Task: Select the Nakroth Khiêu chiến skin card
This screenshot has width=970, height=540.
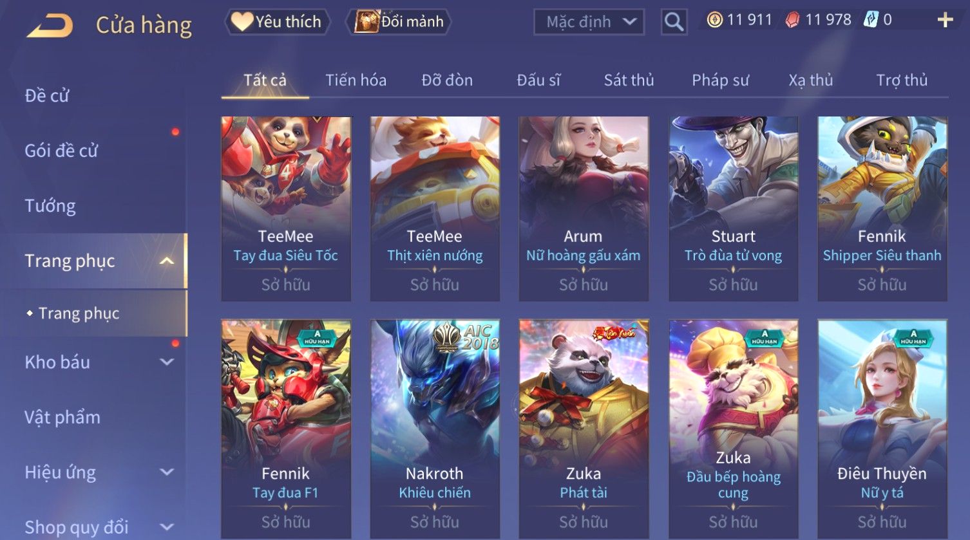Action: coord(435,429)
